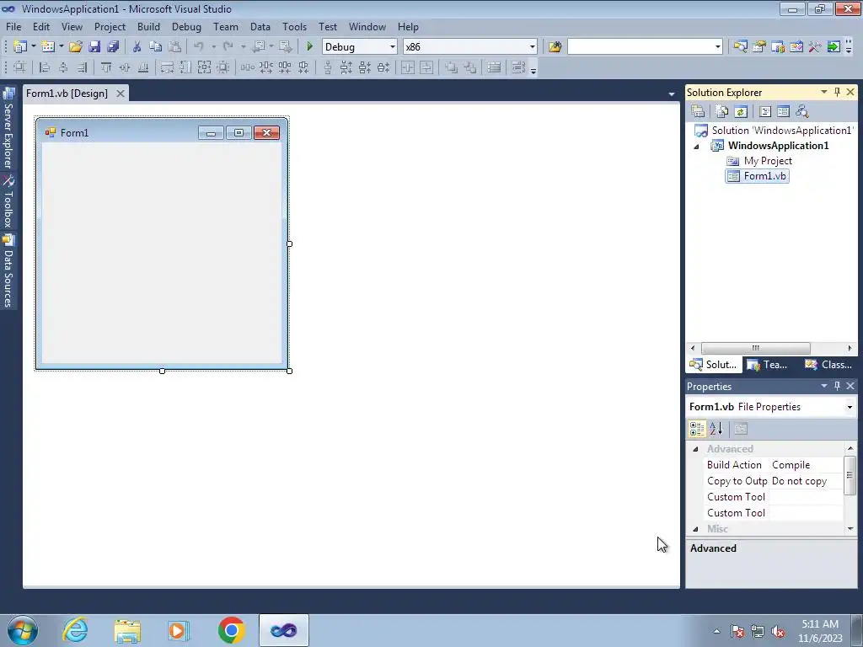The image size is (863, 647).
Task: Open the Debug configuration dropdown
Action: (392, 47)
